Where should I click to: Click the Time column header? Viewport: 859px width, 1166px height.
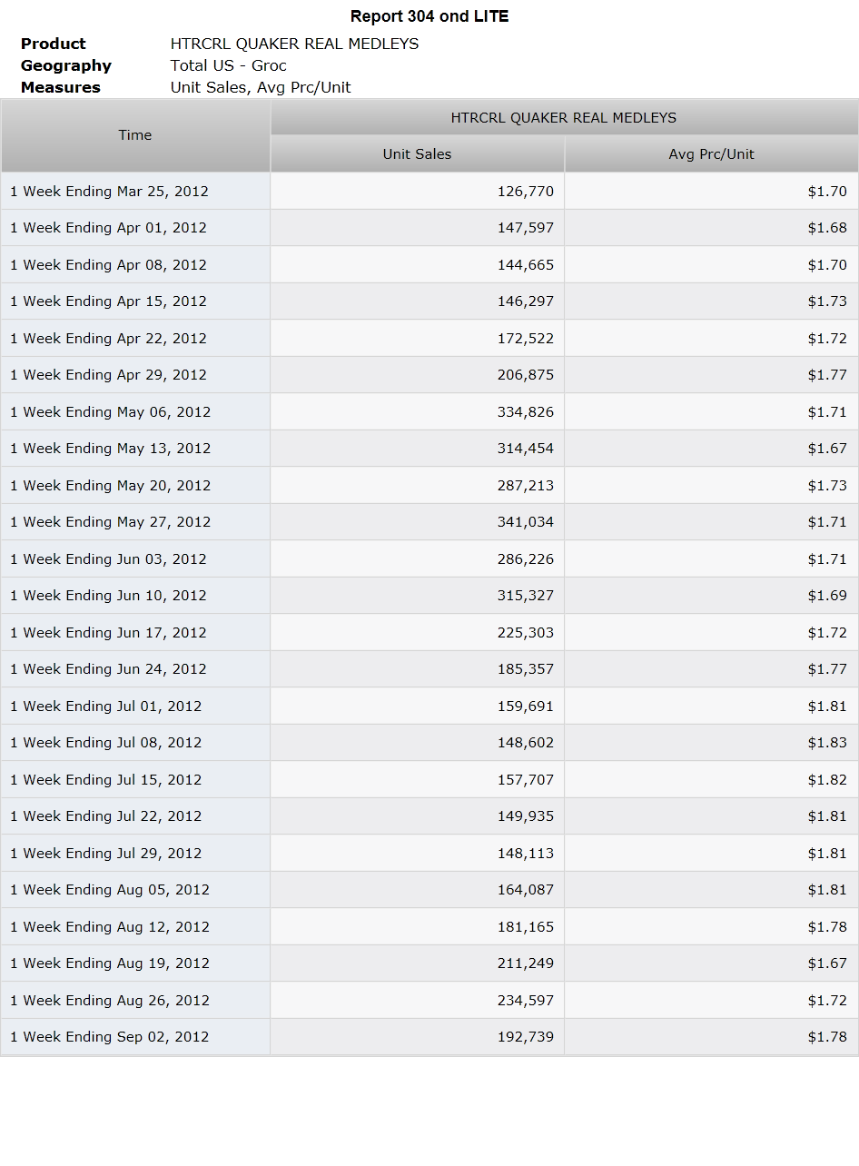tap(135, 135)
